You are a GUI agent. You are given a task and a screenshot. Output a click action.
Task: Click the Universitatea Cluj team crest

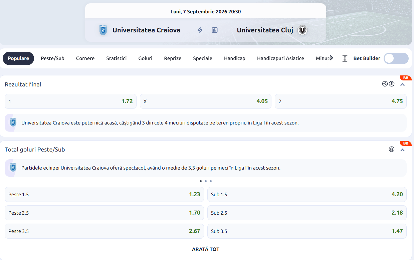302,30
